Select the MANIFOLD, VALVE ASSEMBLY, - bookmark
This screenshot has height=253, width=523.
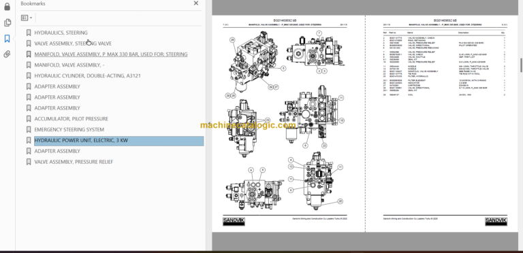coord(69,65)
